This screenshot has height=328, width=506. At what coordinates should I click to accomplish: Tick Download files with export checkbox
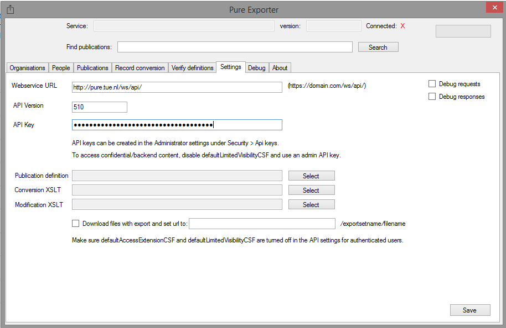(75, 224)
